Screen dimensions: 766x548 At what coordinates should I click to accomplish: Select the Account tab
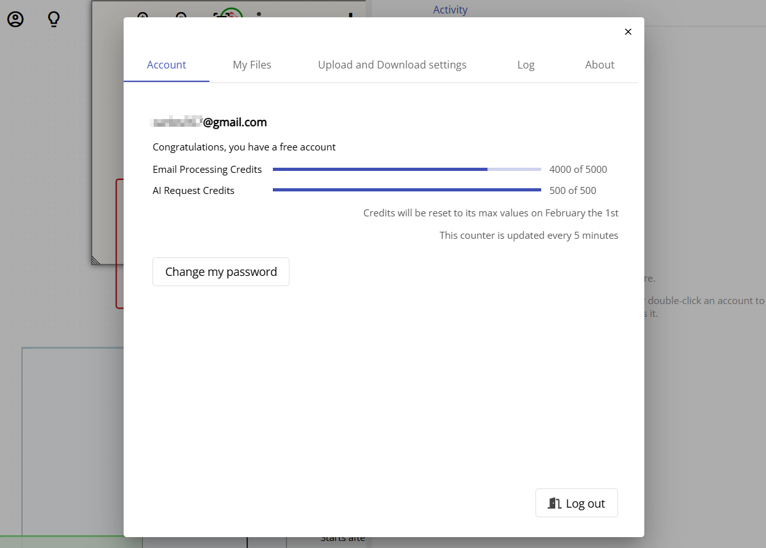(166, 65)
